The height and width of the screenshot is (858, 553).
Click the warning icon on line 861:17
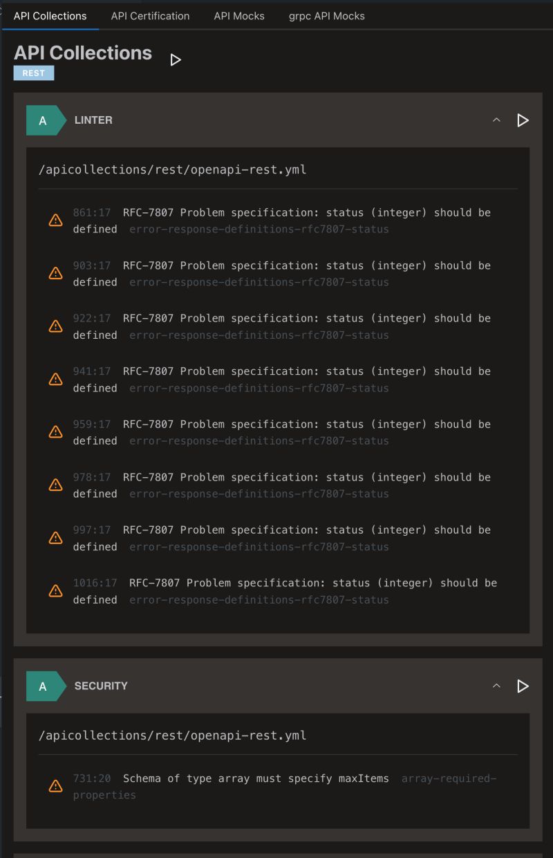click(x=55, y=220)
